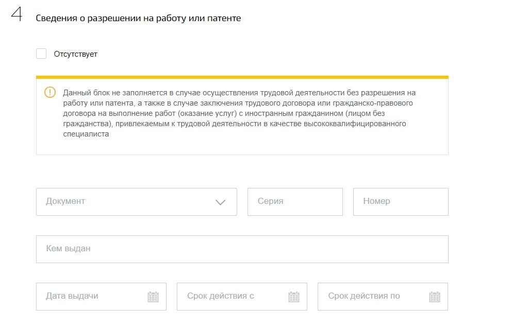Screen dimensions: 511x327
Task: Open the calendar icon next to Срок действия по
Action: 434,296
